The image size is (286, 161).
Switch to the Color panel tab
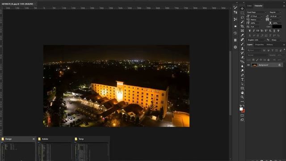pyautogui.click(x=249, y=6)
